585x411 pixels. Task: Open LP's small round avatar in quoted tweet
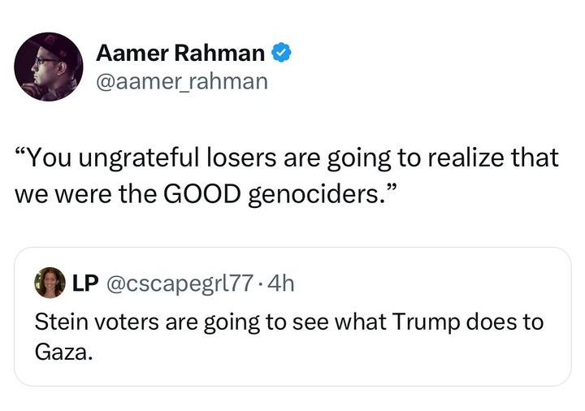pos(50,283)
